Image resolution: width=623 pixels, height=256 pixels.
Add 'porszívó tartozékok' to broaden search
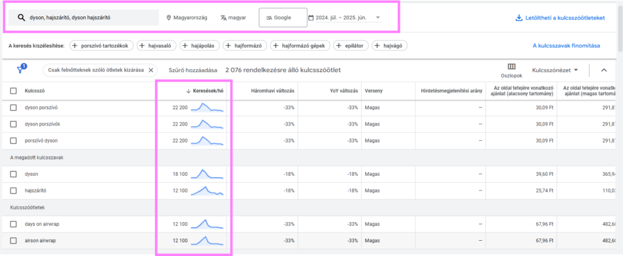pyautogui.click(x=102, y=45)
